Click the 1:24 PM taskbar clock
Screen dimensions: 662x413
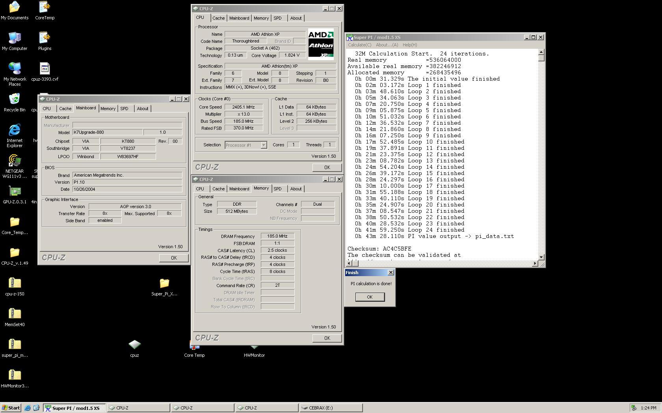[648, 408]
